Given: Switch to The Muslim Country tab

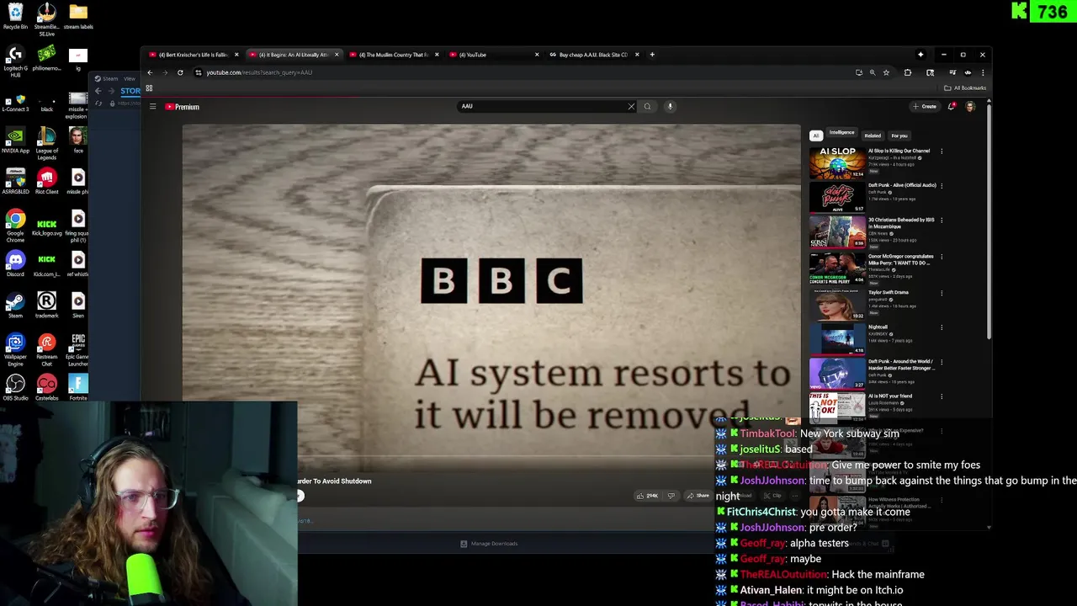Looking at the screenshot, I should point(393,55).
